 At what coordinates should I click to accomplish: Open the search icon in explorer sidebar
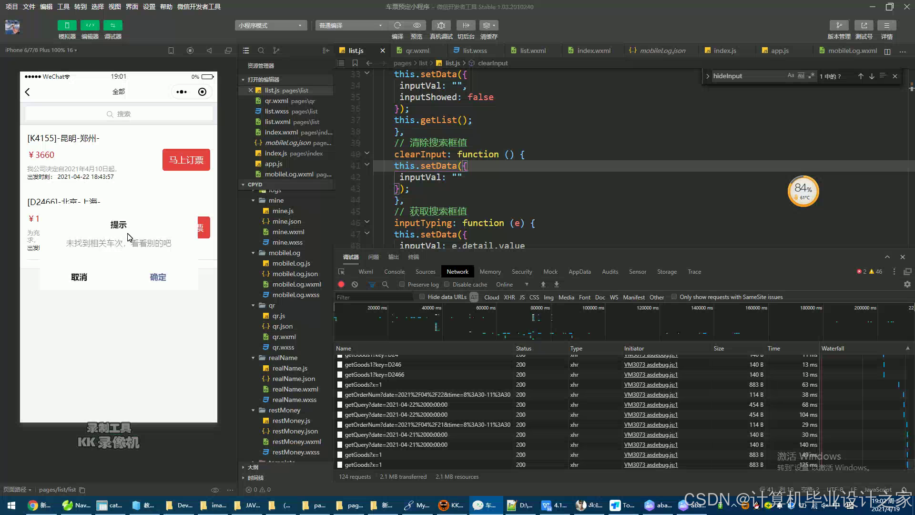coord(261,51)
